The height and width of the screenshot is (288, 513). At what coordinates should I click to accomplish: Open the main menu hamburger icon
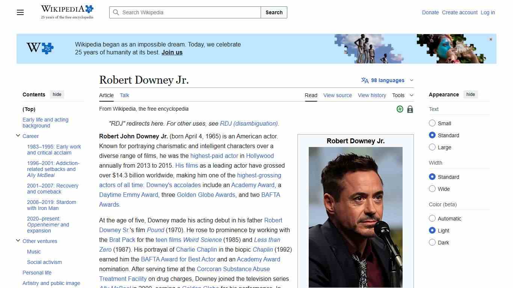[x=20, y=12]
